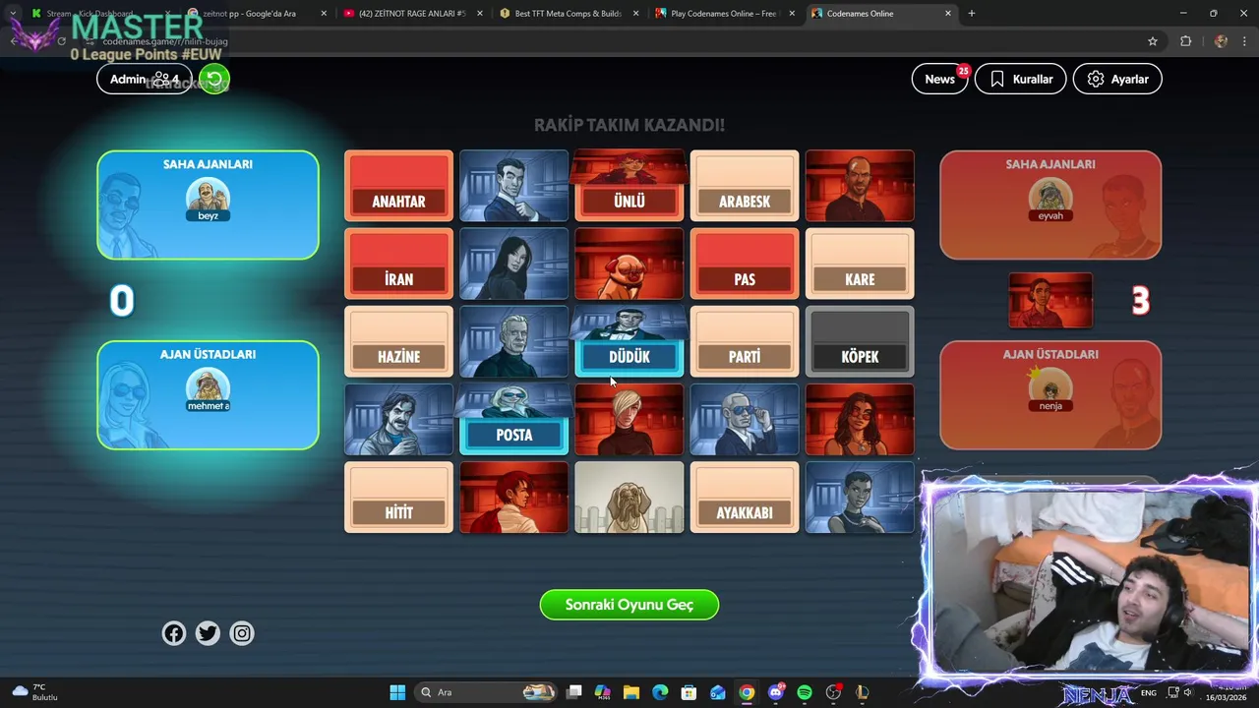Viewport: 1259px width, 708px height.
Task: Select the AYAKKABI word card
Action: 745,498
